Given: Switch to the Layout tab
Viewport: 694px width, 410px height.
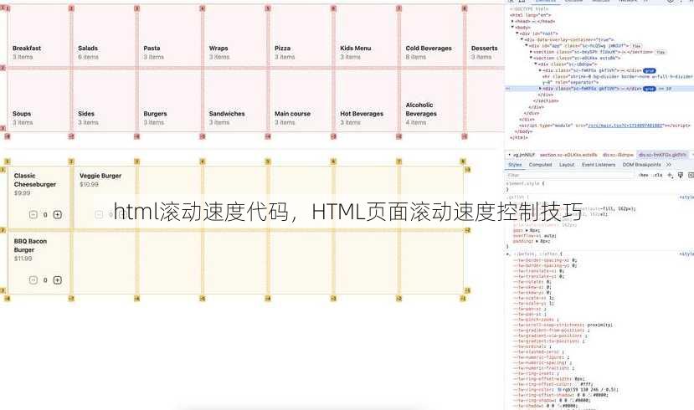Looking at the screenshot, I should [567, 165].
